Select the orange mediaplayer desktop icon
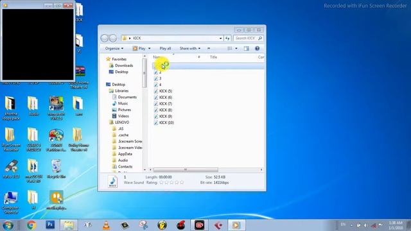 coord(57,200)
